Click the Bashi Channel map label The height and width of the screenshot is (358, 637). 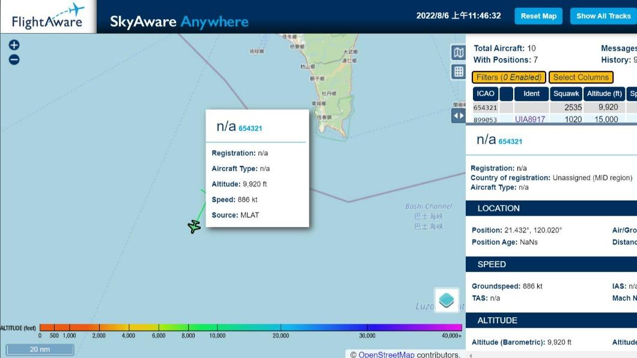point(428,206)
